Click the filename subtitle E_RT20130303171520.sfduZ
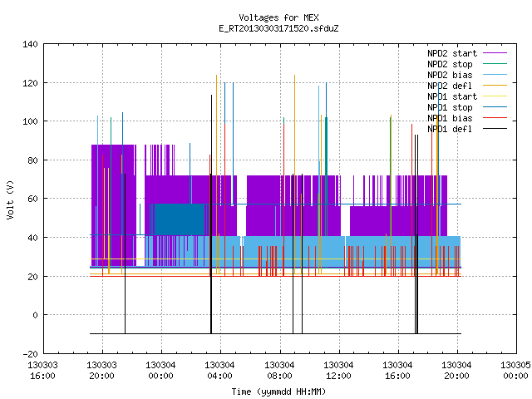The height and width of the screenshot is (399, 532). tap(278, 28)
